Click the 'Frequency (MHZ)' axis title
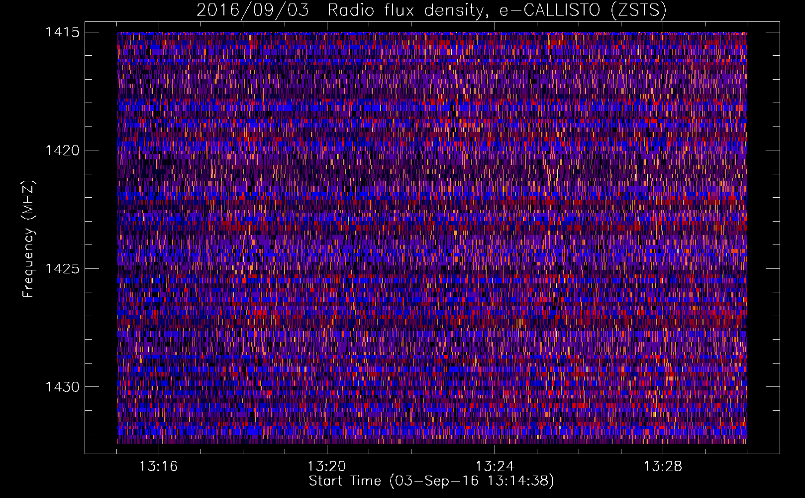805x498 pixels. click(x=29, y=239)
